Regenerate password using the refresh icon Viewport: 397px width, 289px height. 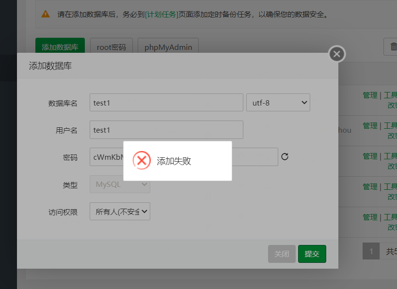pyautogui.click(x=285, y=156)
